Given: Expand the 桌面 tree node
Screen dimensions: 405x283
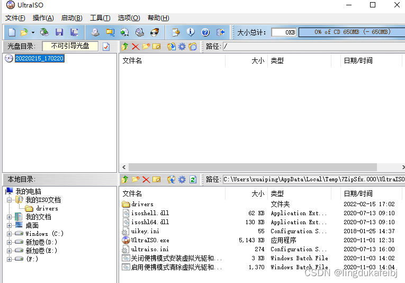Looking at the screenshot, I should [10, 225].
